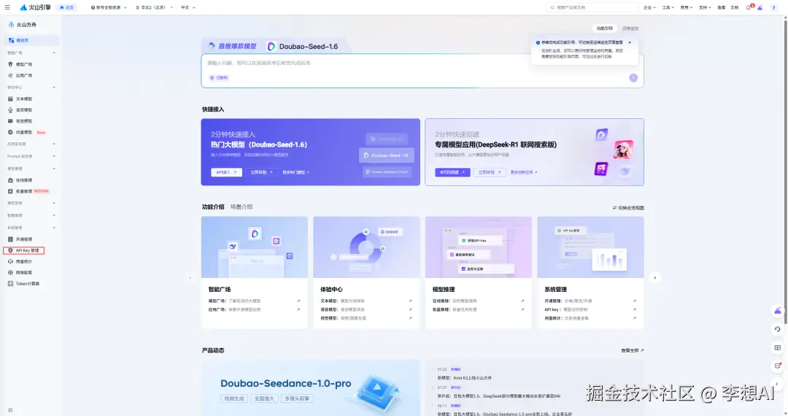788x416 pixels.
Task: Click the 搜索产品或文档 search field
Action: click(x=593, y=7)
